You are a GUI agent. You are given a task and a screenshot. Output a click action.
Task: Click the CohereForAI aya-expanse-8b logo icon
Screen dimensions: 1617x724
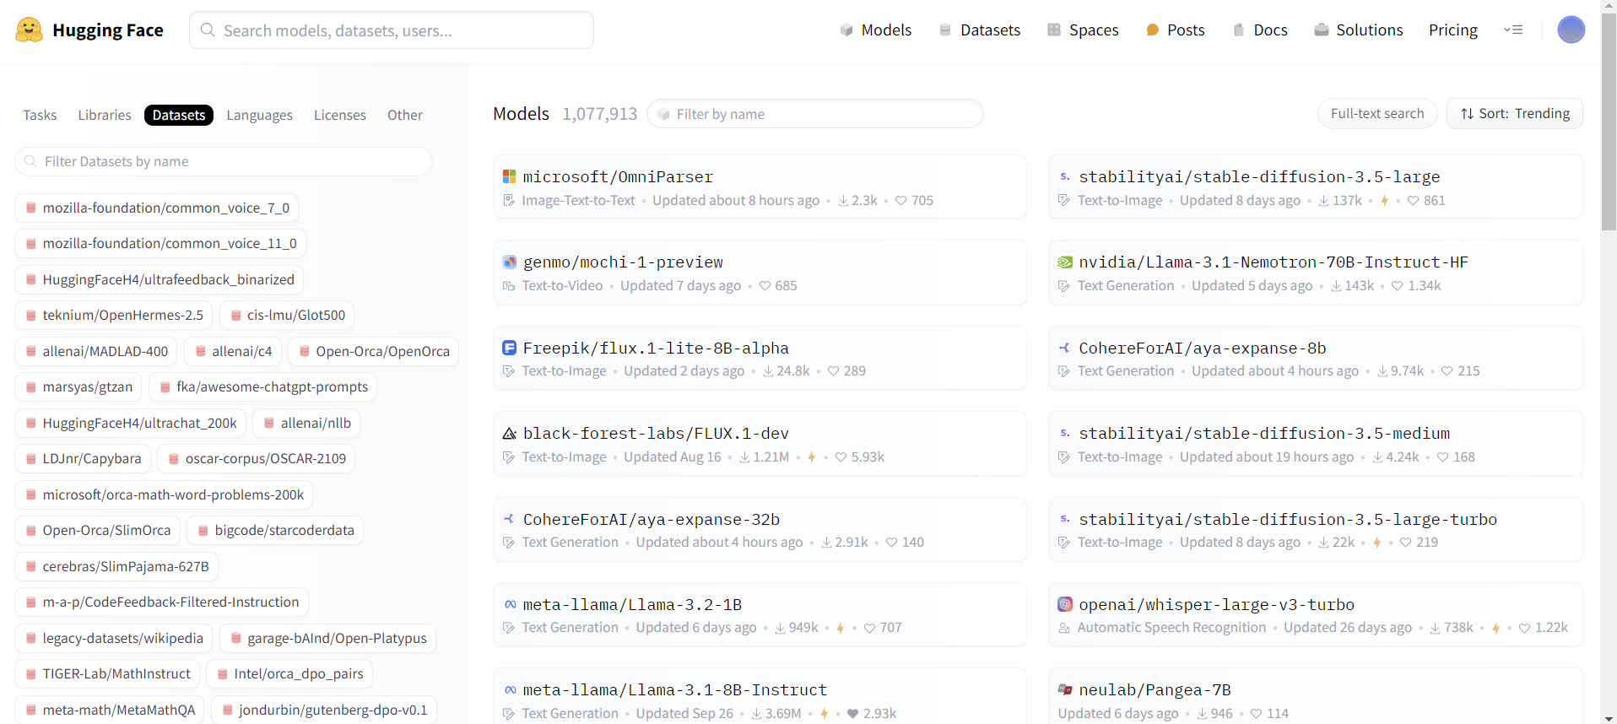click(x=1065, y=348)
